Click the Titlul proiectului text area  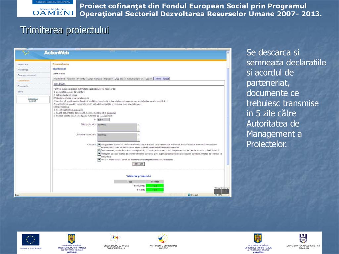(x=119, y=127)
